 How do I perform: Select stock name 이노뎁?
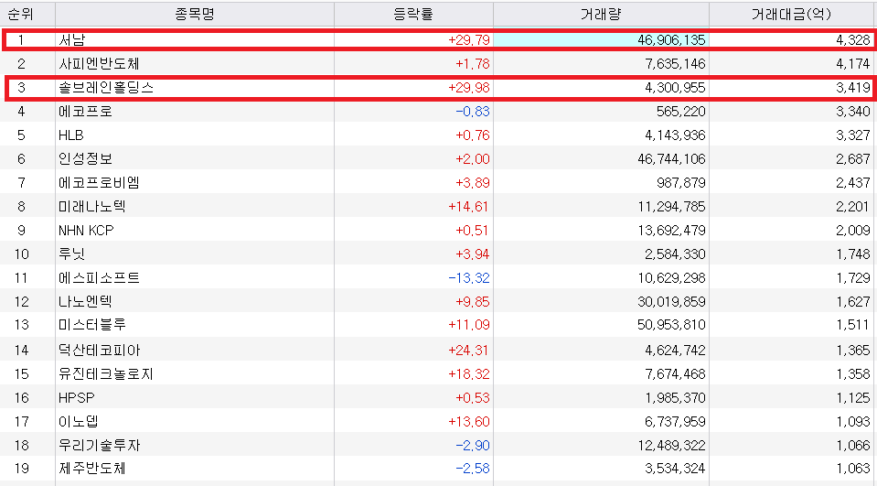(x=79, y=422)
